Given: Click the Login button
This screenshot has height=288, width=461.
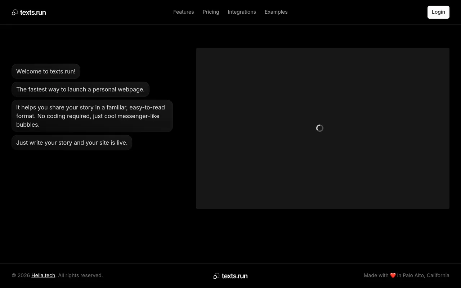Looking at the screenshot, I should (x=438, y=12).
